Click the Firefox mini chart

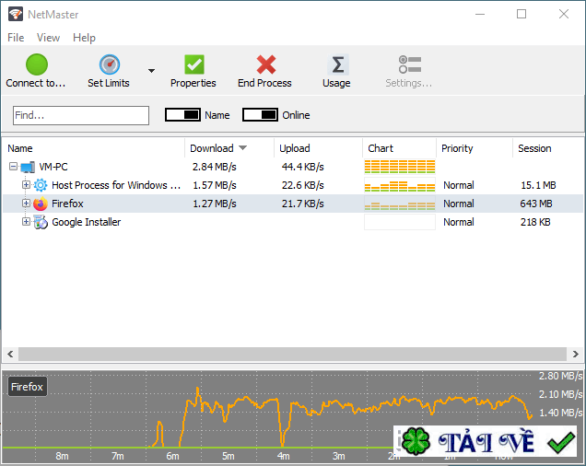coord(400,204)
